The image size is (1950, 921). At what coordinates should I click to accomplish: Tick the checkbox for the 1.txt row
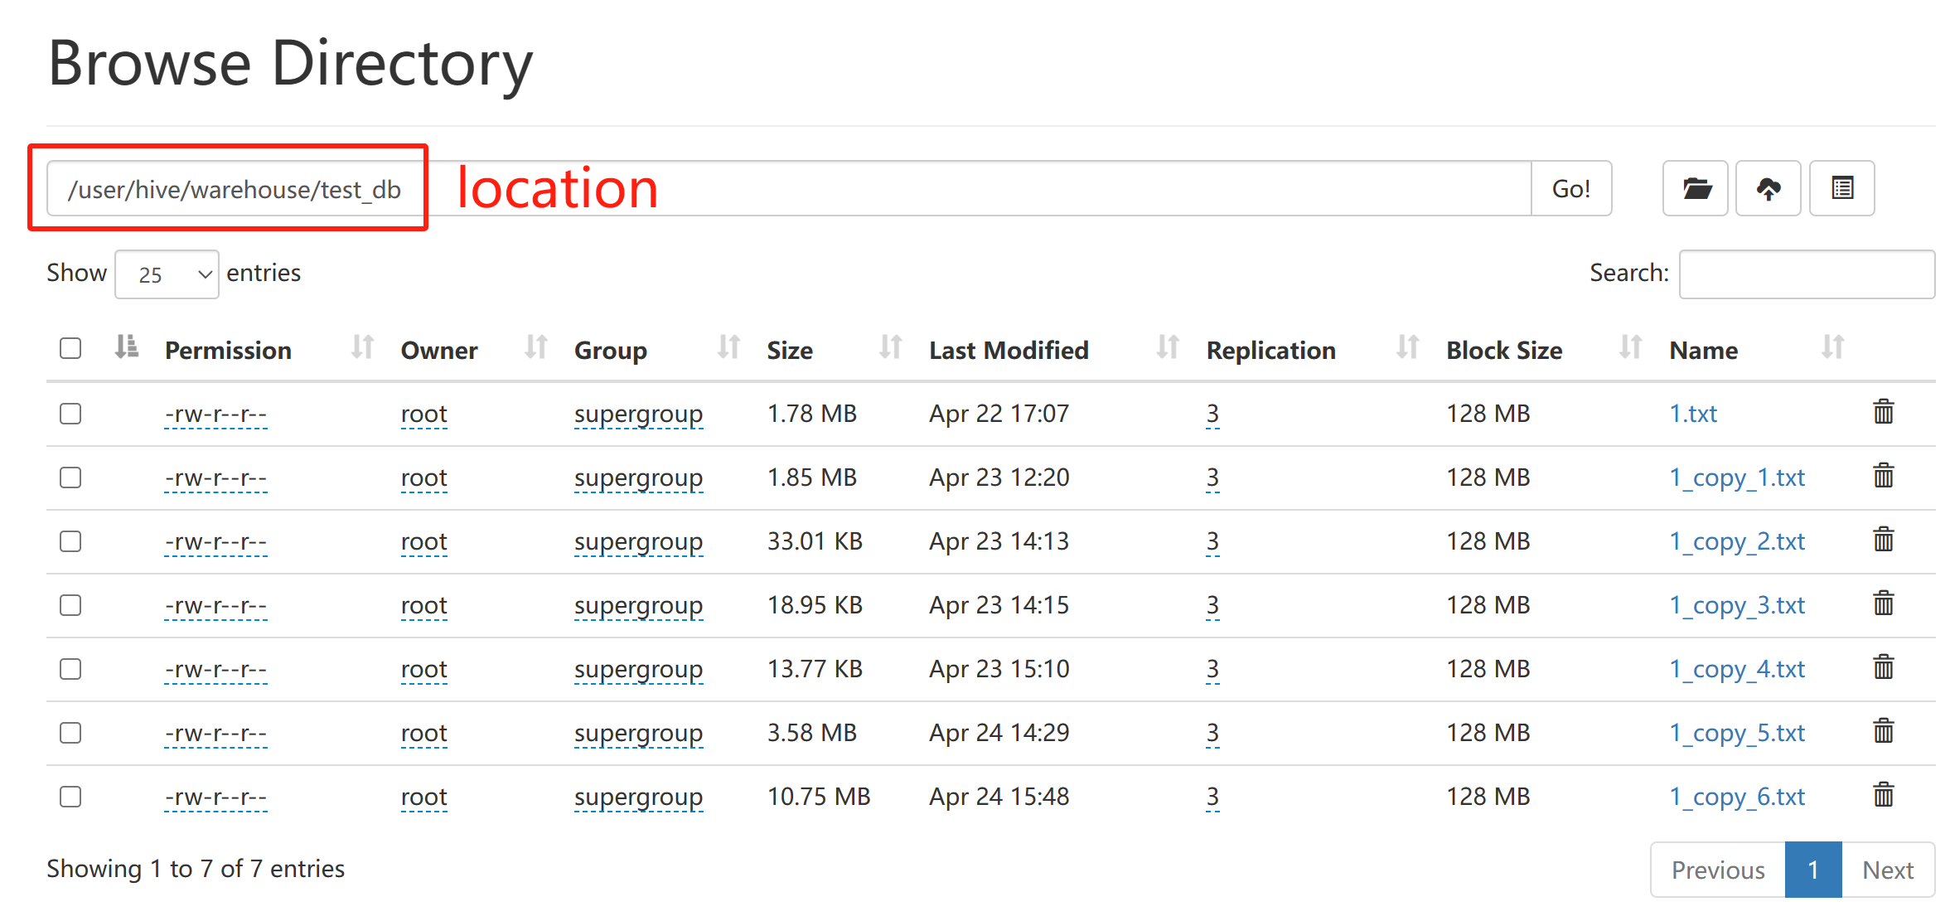70,413
